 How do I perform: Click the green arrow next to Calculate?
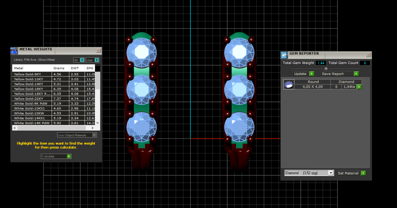(x=69, y=156)
